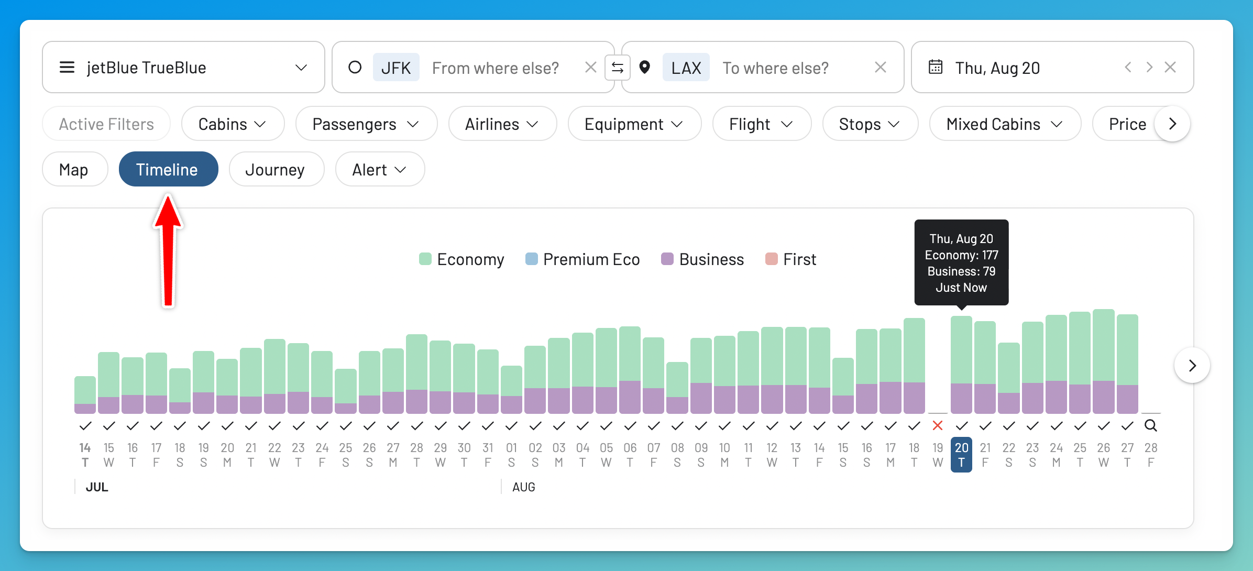Viewport: 1253px width, 571px height.
Task: Open the Alert dropdown
Action: (379, 169)
